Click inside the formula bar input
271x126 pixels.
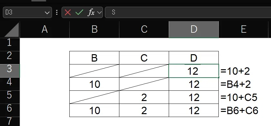click(188, 13)
